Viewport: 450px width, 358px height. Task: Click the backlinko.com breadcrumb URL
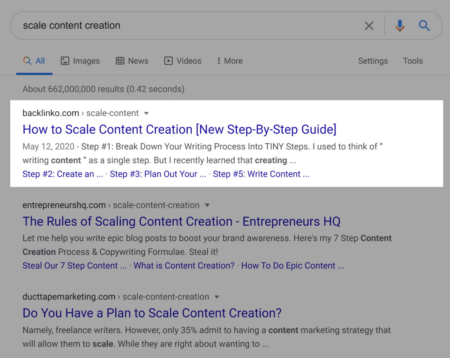(x=81, y=113)
